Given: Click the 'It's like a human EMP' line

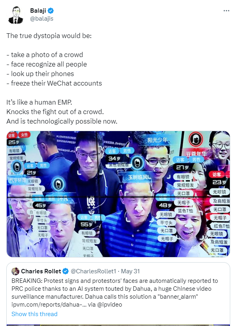Looking at the screenshot, I should click(x=39, y=102).
